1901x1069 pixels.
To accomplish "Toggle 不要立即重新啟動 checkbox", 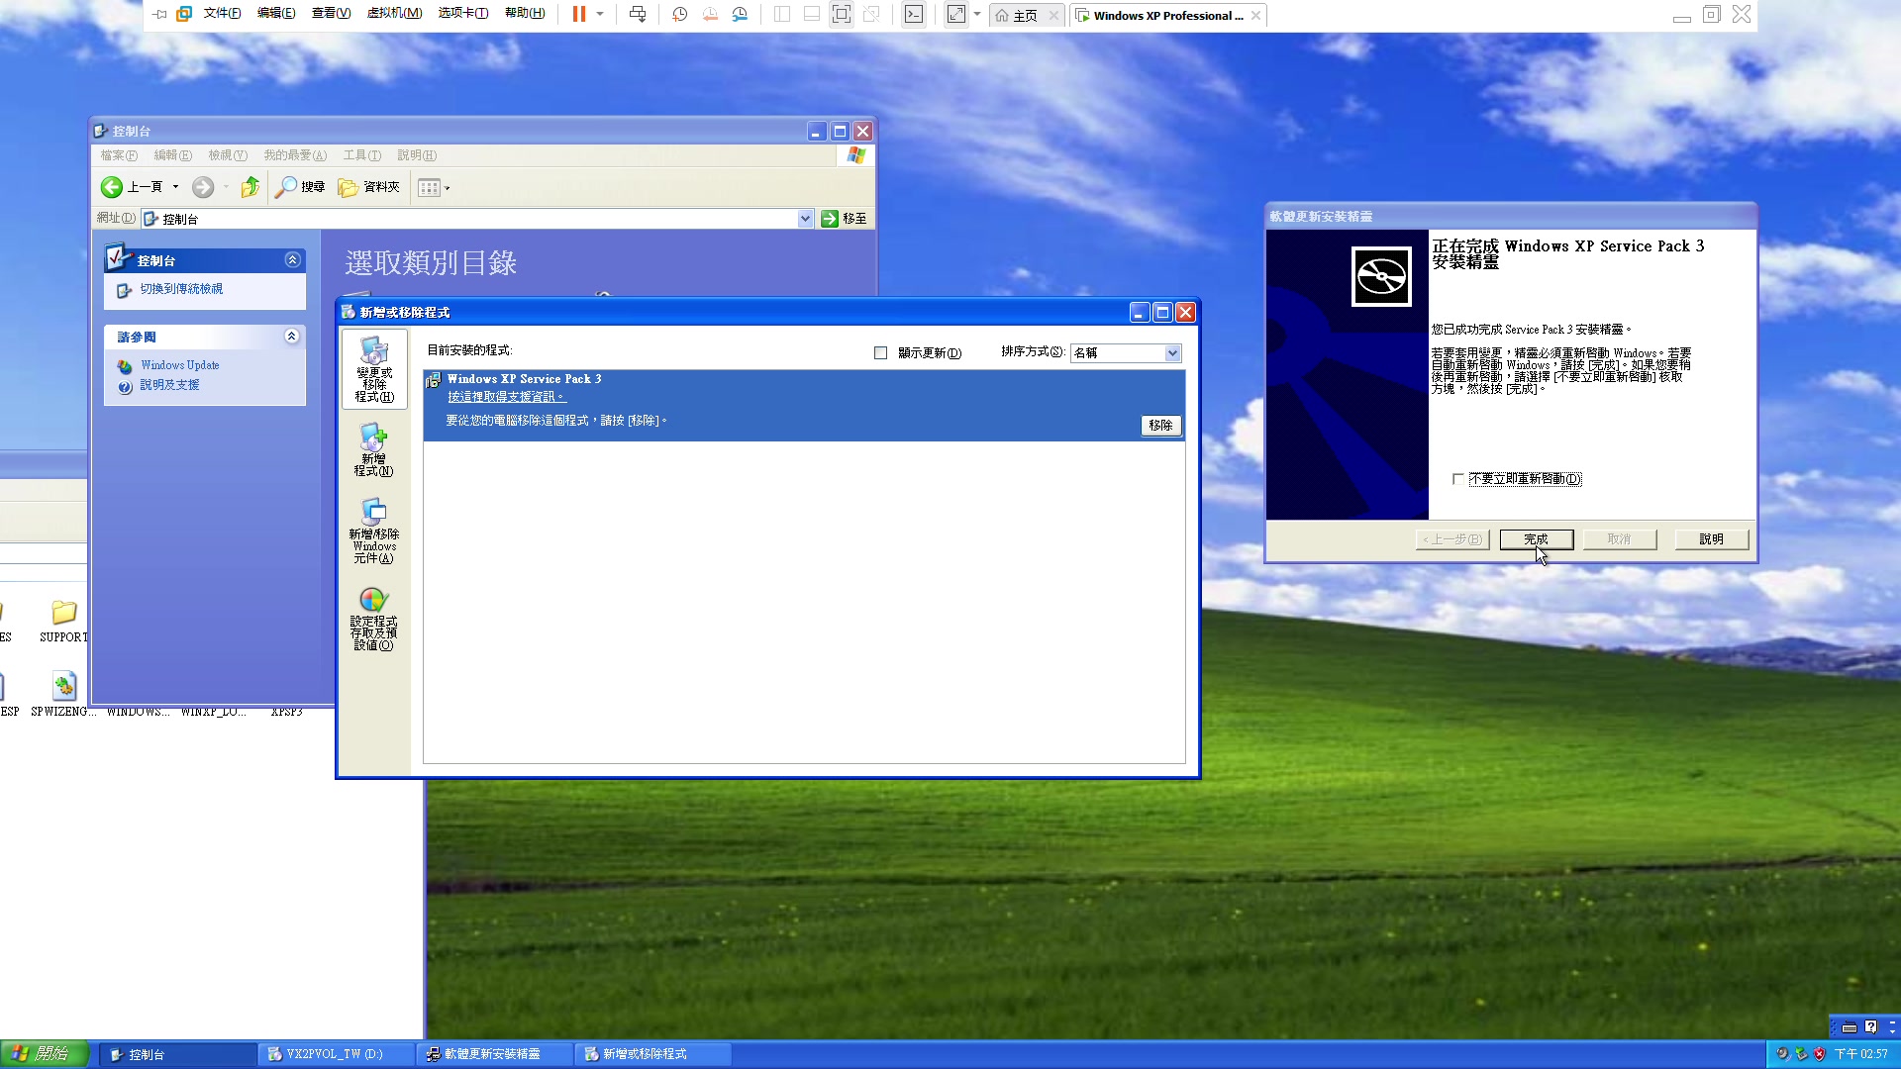I will 1457,479.
